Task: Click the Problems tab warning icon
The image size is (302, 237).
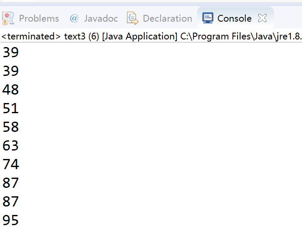Action: (x=8, y=18)
